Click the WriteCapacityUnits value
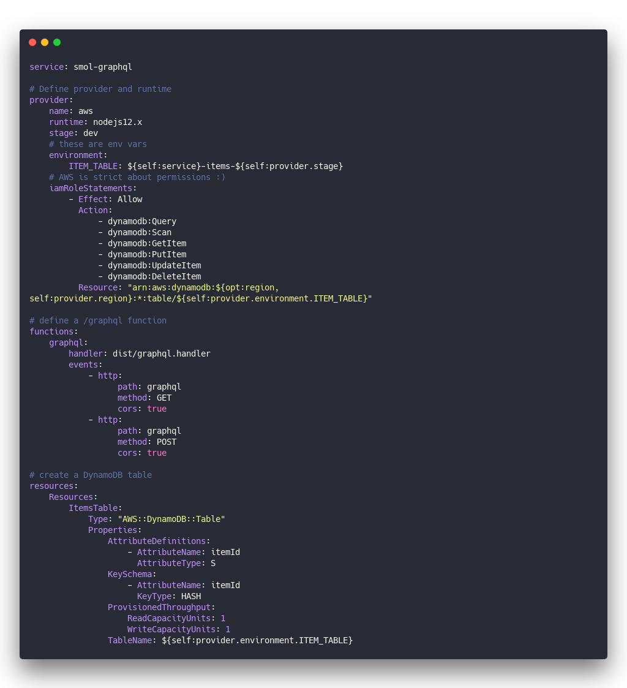Screen dimensions: 627x688 pos(228,629)
